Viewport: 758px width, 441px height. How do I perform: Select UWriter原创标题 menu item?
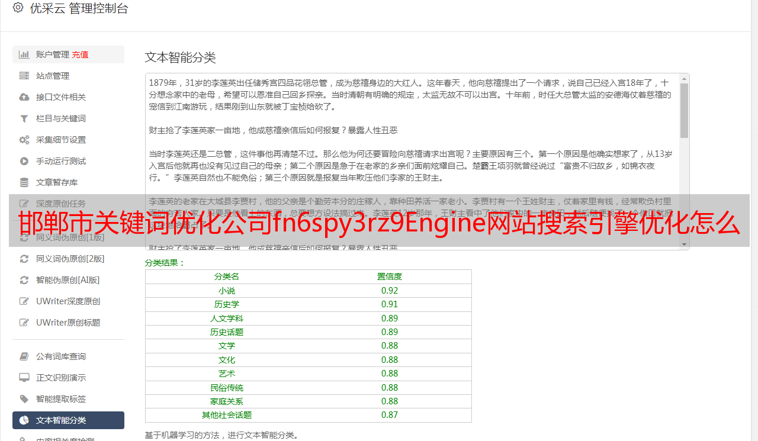tap(68, 323)
